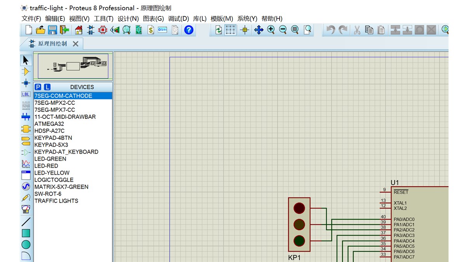
Task: Zoom to a selected area icon
Action: pyautogui.click(x=307, y=30)
